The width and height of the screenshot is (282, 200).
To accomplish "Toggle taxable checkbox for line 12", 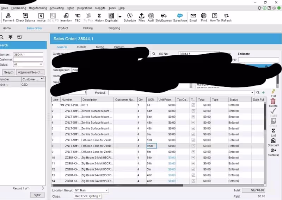I will [193, 169].
